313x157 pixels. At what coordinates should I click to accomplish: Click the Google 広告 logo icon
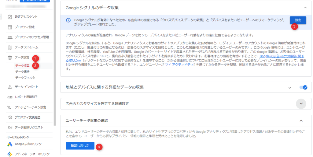tap(10, 144)
